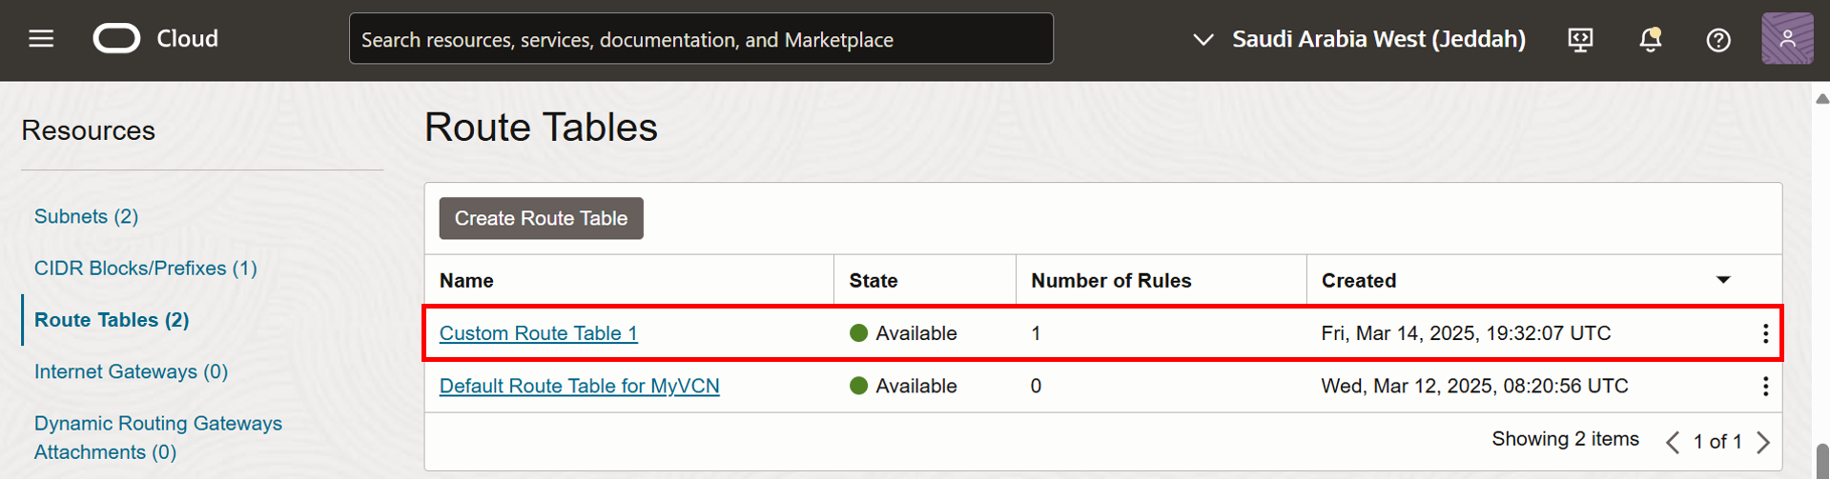
Task: Click the page scrollbar up arrow
Action: (x=1821, y=98)
